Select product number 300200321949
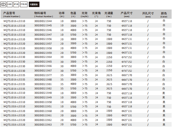This screenshot has width=173, height=128. point(43,98)
